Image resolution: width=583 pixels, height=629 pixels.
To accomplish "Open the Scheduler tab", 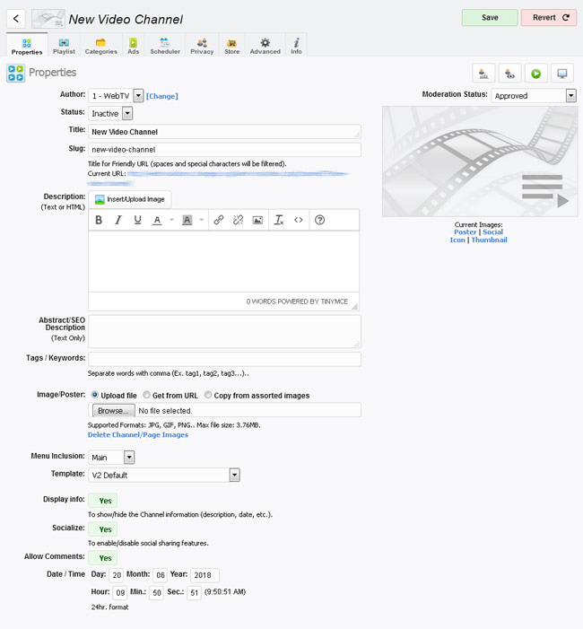I will [x=165, y=45].
